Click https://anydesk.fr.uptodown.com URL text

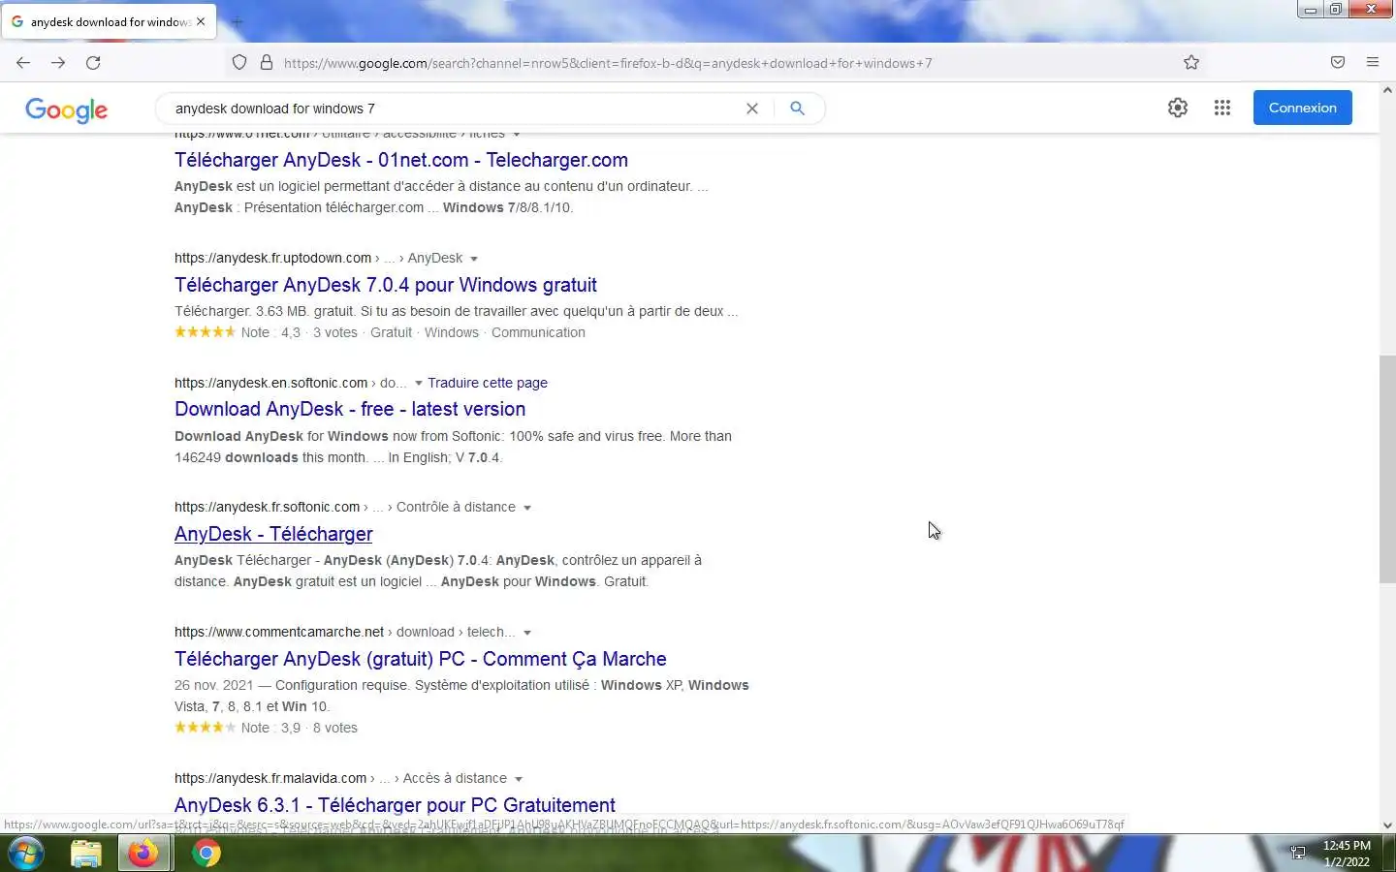coord(272,258)
